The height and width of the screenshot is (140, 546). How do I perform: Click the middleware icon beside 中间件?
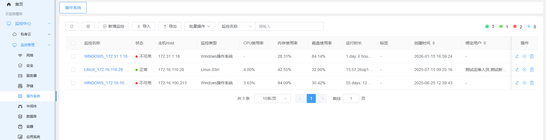20,106
